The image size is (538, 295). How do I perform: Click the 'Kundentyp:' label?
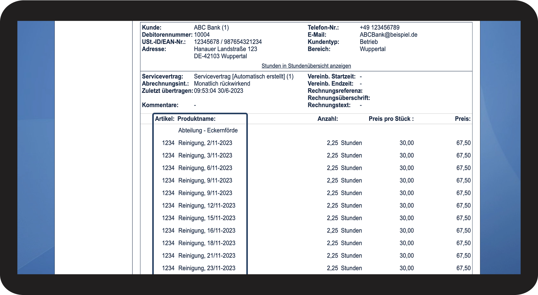(x=323, y=42)
